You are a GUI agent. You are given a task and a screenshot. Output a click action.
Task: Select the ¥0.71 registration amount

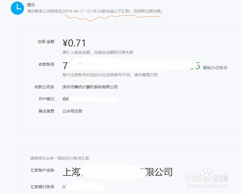point(74,43)
